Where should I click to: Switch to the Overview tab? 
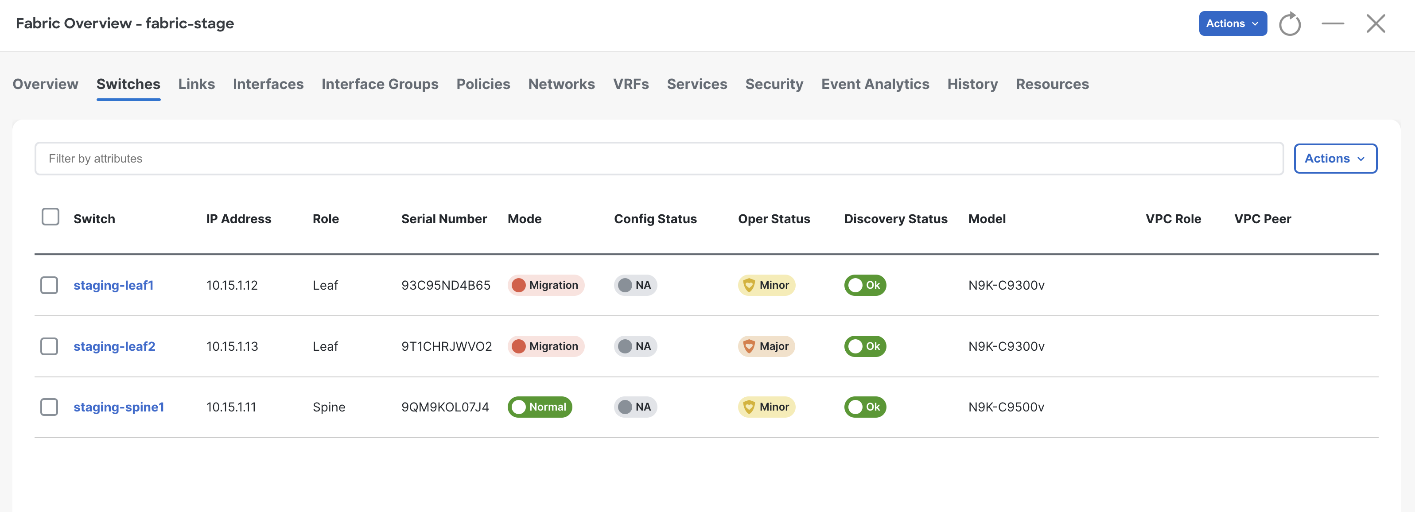tap(46, 84)
